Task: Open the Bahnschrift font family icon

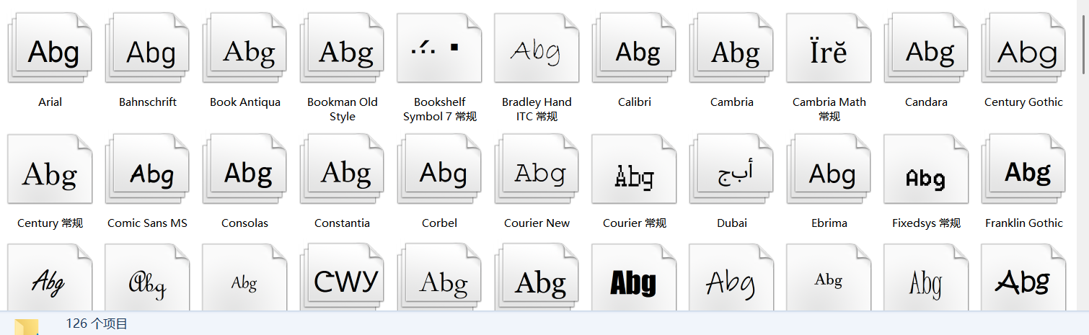Action: (147, 48)
